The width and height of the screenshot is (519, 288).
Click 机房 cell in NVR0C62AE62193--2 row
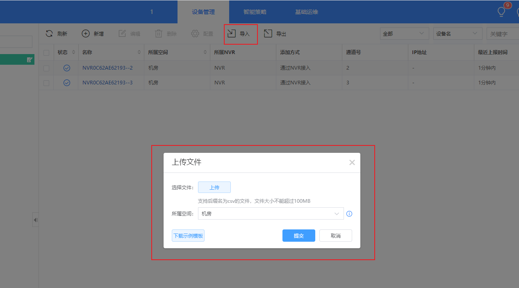pyautogui.click(x=153, y=68)
